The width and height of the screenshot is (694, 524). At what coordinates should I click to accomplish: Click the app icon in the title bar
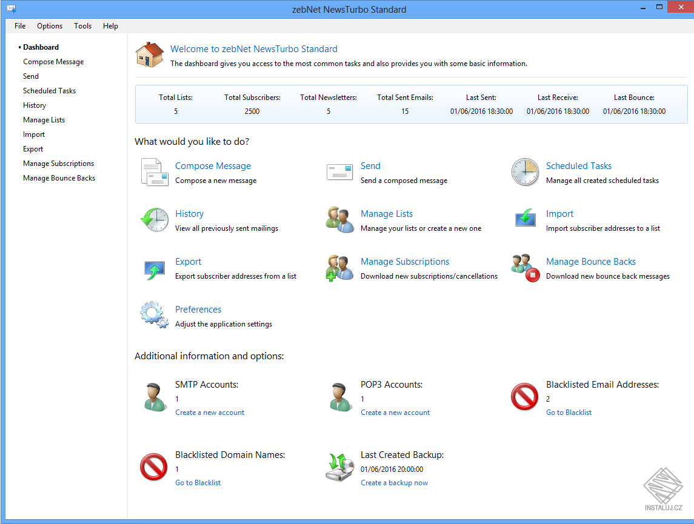[x=12, y=9]
